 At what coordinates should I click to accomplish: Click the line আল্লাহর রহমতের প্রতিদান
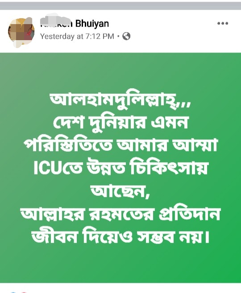[x=120, y=214]
